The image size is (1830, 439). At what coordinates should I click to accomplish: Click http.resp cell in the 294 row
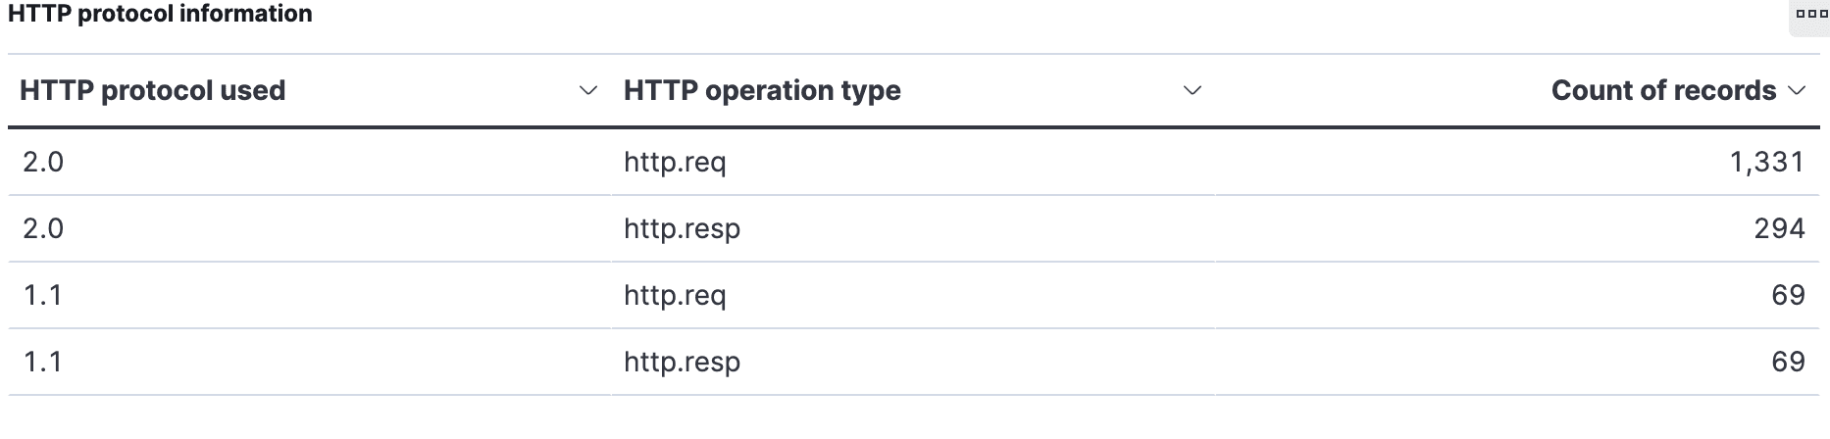tap(682, 228)
